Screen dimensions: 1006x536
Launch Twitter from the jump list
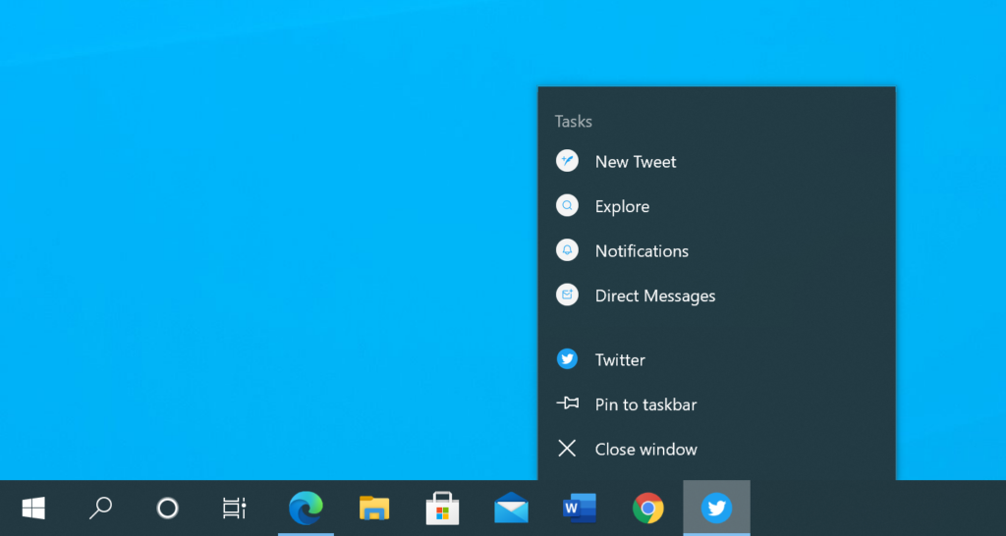coord(716,359)
